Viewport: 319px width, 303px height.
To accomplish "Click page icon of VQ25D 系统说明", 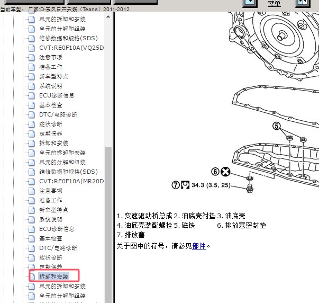I will pyautogui.click(x=32, y=86).
